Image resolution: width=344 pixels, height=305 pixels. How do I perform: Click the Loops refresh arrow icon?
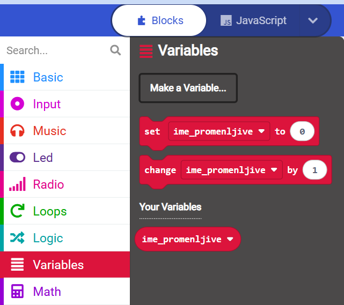point(17,211)
